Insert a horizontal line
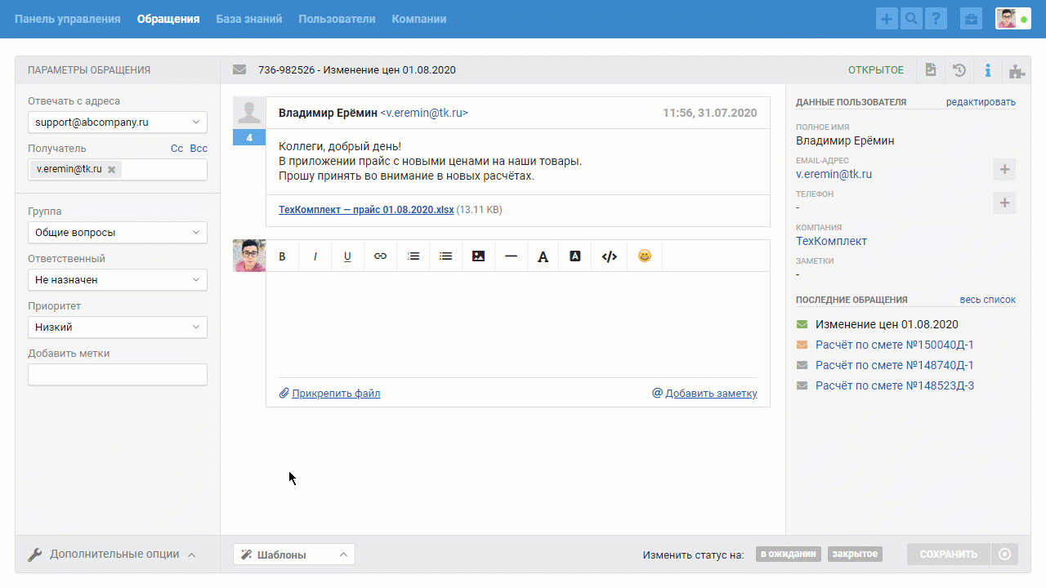1046x588 pixels. pos(511,256)
